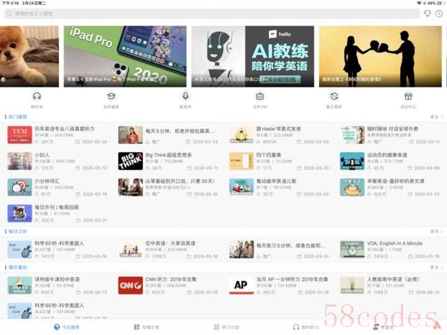
Task: Switch to the login profile tab
Action: point(384,327)
